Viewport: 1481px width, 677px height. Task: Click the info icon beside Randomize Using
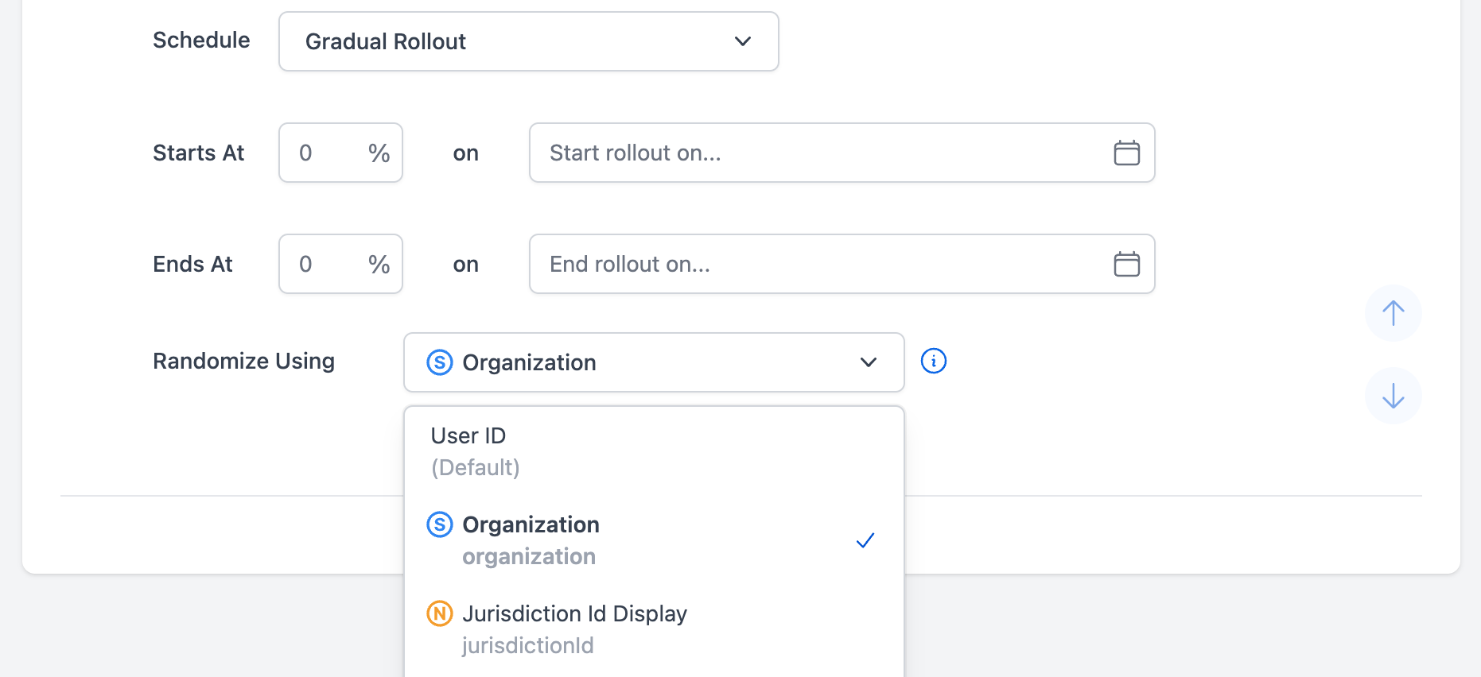(x=933, y=361)
